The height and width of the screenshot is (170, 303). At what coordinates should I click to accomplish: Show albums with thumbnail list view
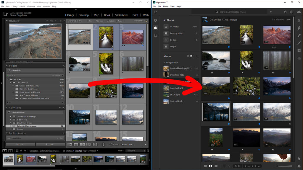point(191,56)
